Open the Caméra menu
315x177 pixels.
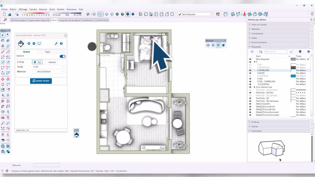[x=33, y=9]
